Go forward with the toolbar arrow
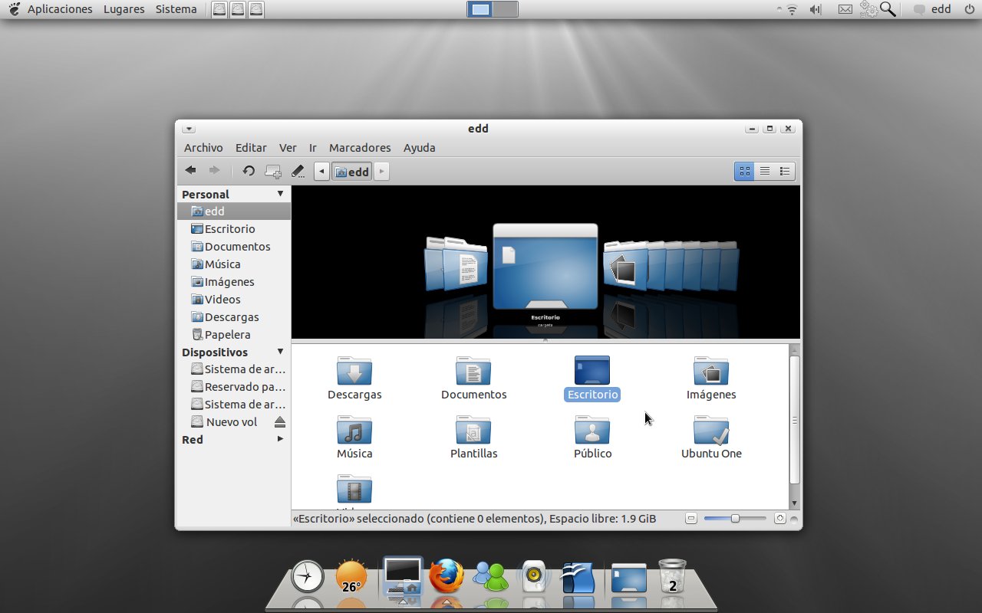The image size is (982, 613). (x=215, y=171)
